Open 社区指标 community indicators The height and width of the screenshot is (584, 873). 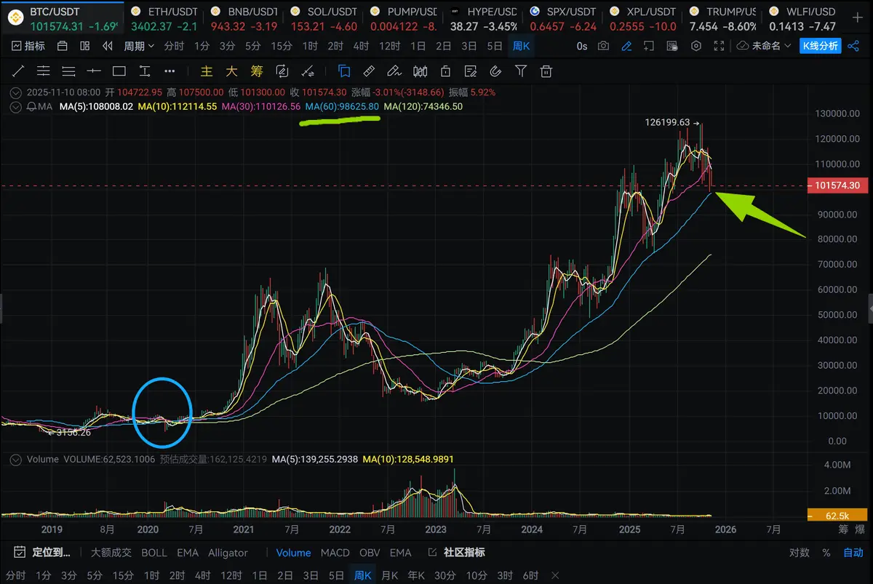point(457,553)
